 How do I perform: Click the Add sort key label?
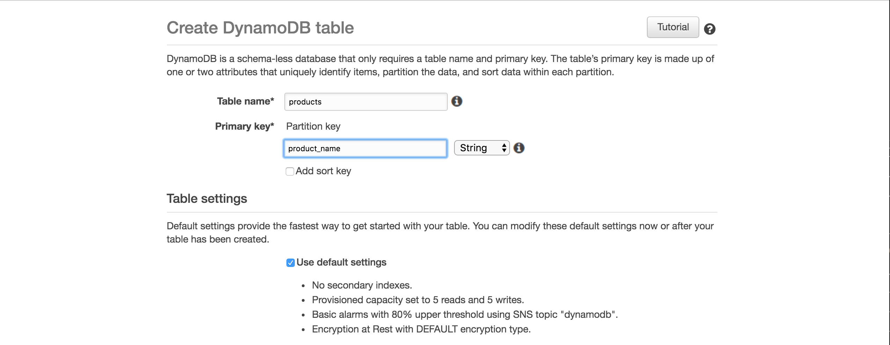[323, 171]
